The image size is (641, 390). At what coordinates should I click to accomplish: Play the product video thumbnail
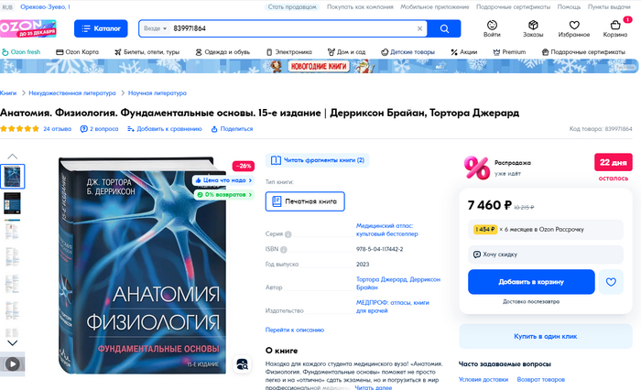click(x=13, y=363)
